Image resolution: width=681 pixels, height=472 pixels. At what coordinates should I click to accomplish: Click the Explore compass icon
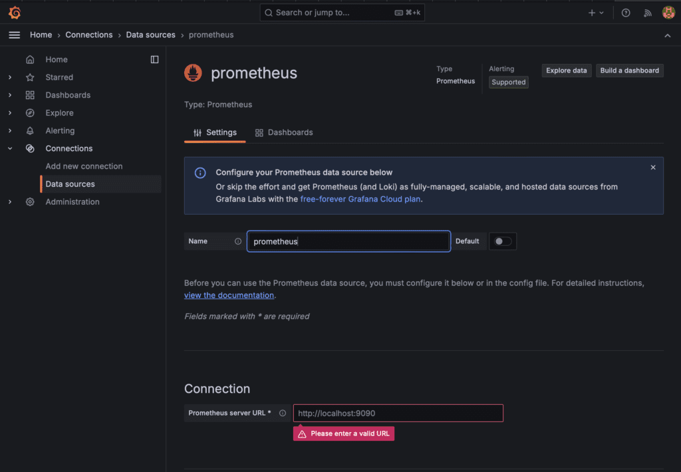pos(30,113)
